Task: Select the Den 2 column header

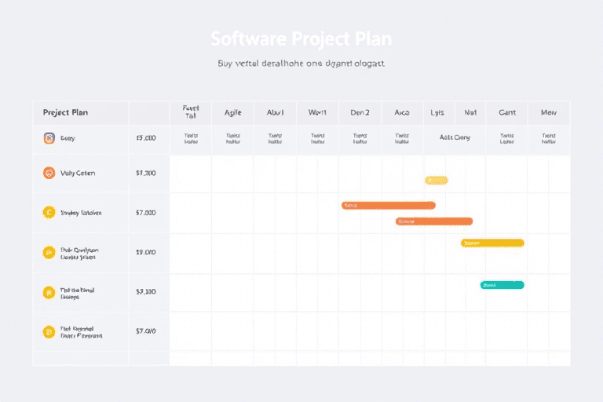Action: pos(360,112)
